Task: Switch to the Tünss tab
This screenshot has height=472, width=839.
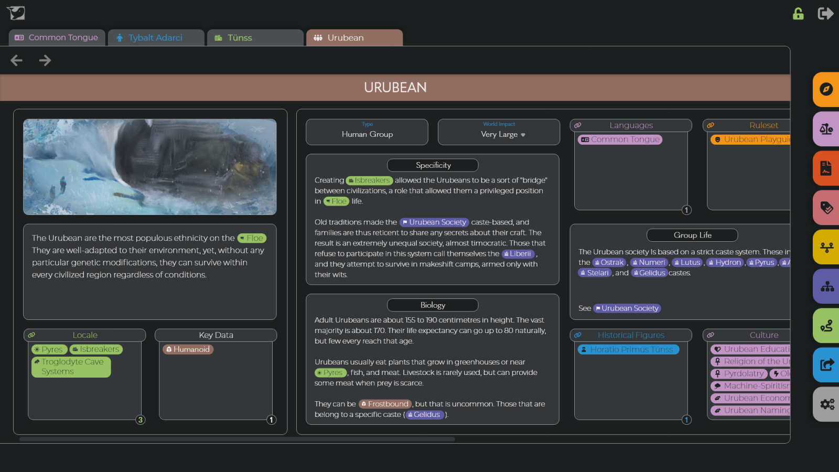Action: (x=255, y=38)
